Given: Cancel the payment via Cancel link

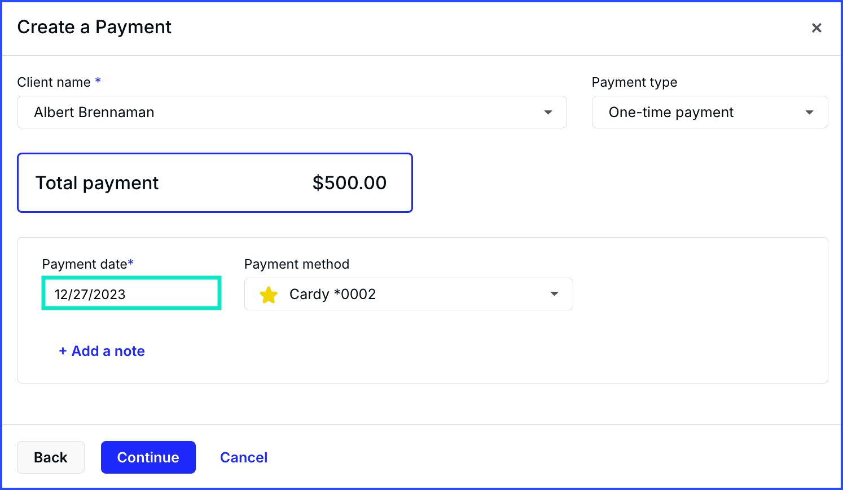Looking at the screenshot, I should (244, 457).
